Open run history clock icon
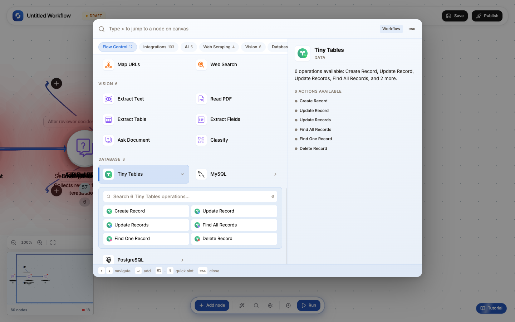 [288, 306]
